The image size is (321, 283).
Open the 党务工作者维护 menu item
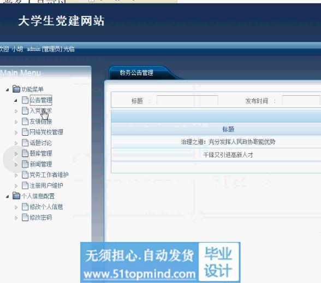(49, 175)
